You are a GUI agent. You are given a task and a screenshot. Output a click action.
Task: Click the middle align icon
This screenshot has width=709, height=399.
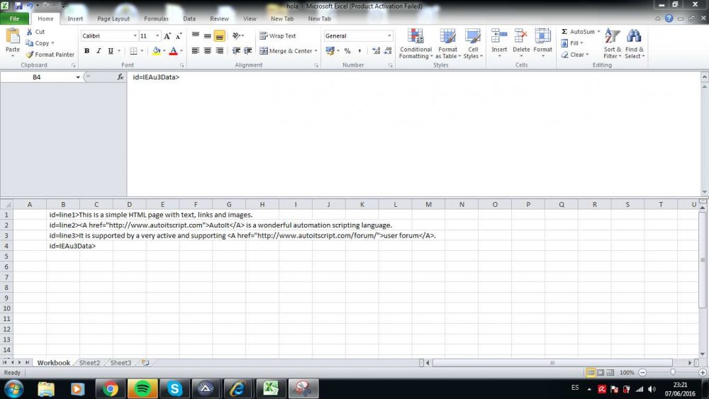tap(207, 35)
